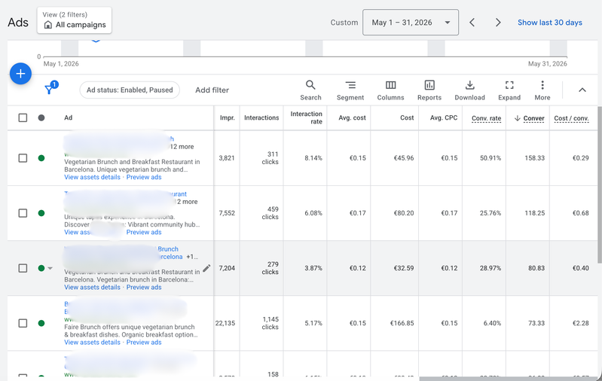Open the Segment options
Image resolution: width=602 pixels, height=381 pixels.
point(350,90)
